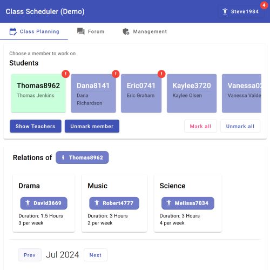Switch to the Forum tab
Screen dimensions: 270x270
pos(91,31)
